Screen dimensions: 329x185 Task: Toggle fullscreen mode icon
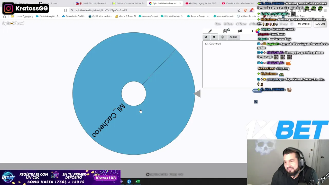pos(292,24)
